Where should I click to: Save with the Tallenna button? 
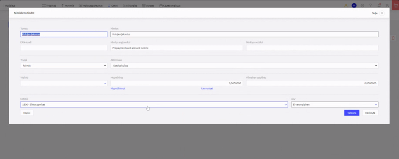352,113
